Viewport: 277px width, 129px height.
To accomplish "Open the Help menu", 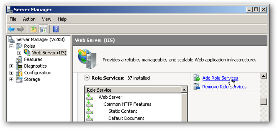I will coord(62,19).
